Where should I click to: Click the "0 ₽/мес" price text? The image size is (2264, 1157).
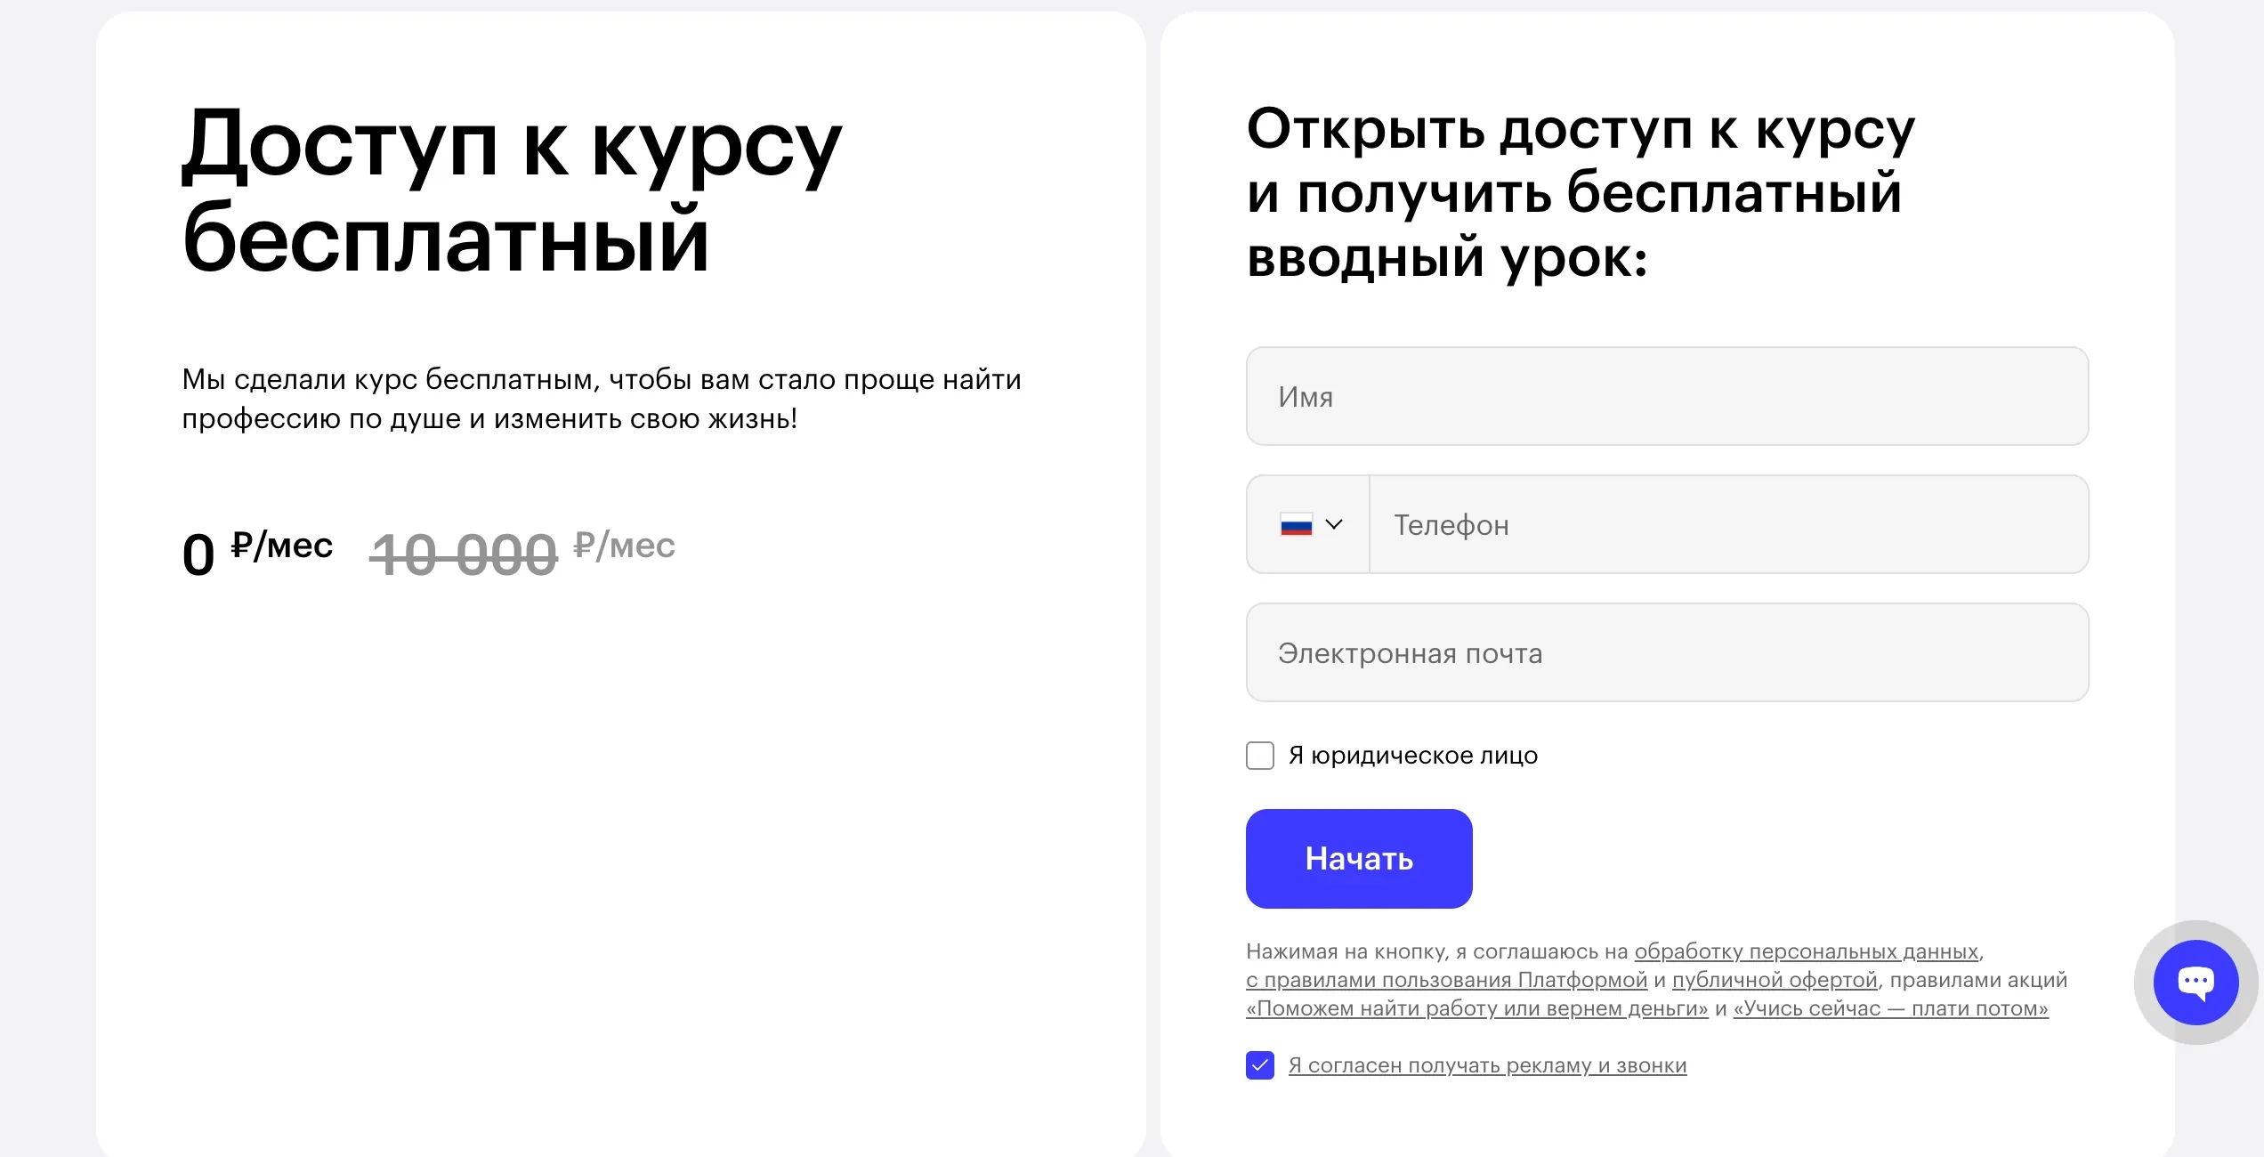click(257, 552)
